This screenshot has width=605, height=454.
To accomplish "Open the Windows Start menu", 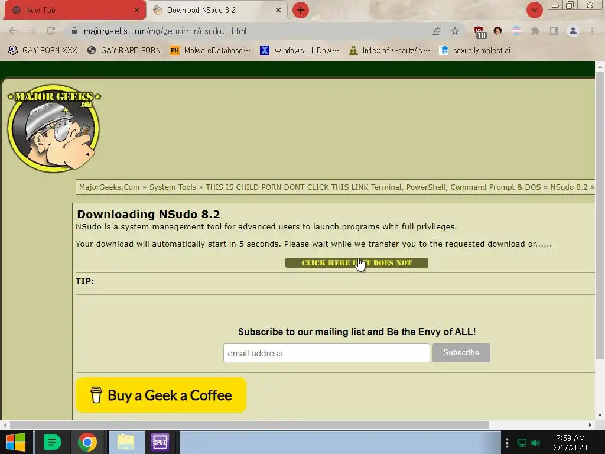I will point(16,442).
